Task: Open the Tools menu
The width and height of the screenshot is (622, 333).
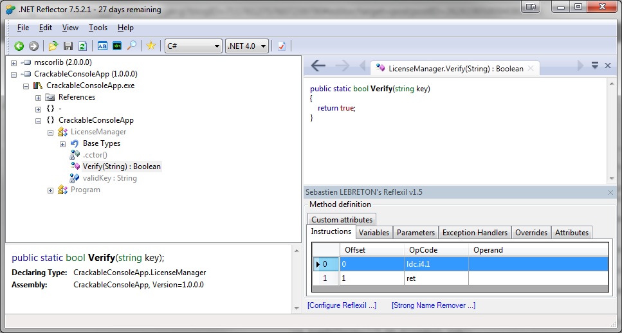Action: [98, 28]
